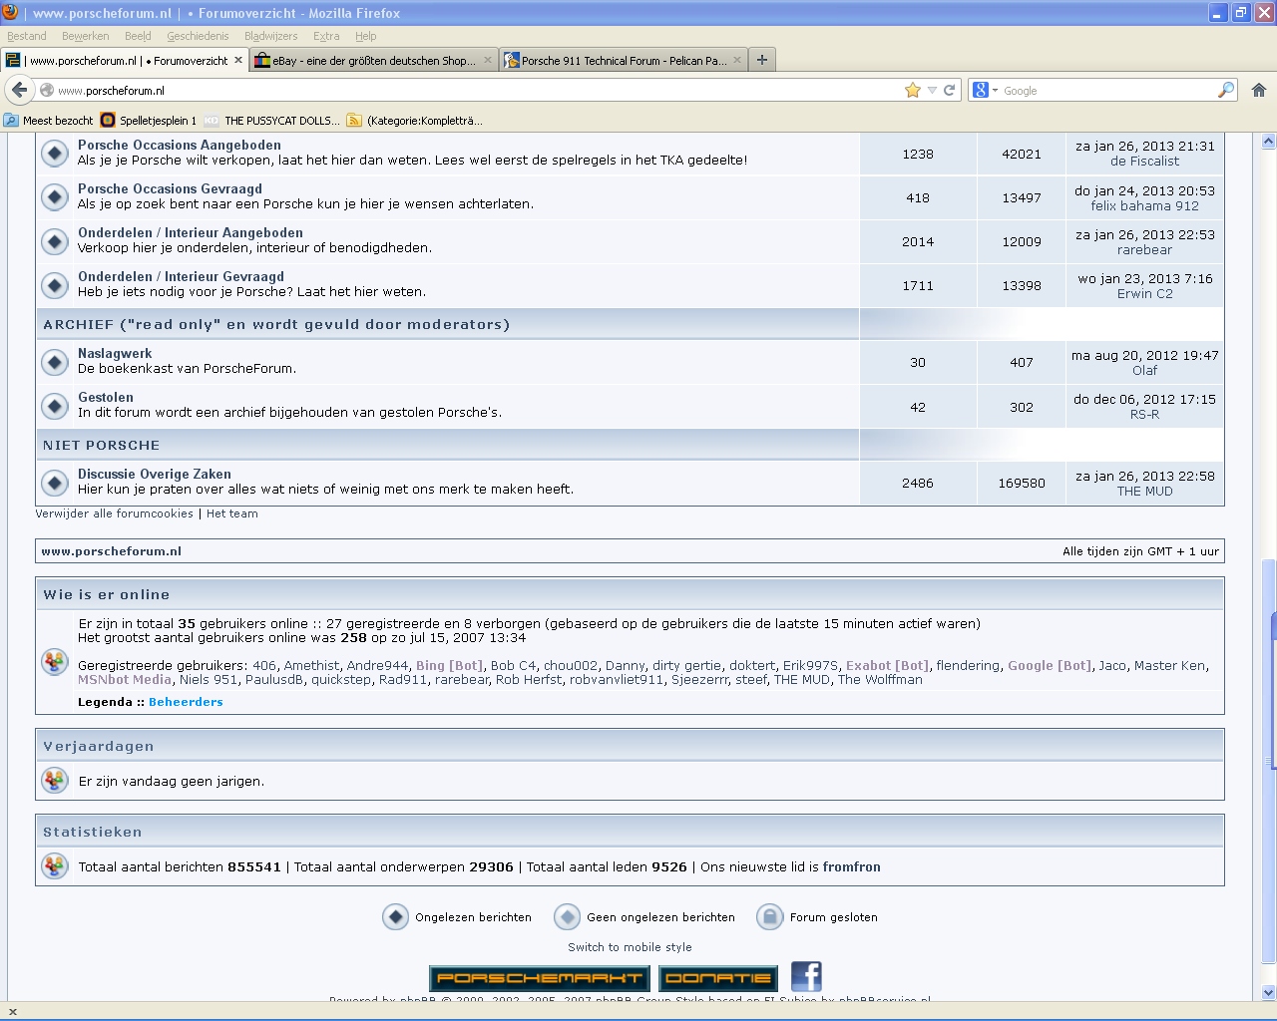Viewport: 1277px width, 1021px height.
Task: Click the vertical scrollbar down arrow
Action: click(x=1268, y=992)
